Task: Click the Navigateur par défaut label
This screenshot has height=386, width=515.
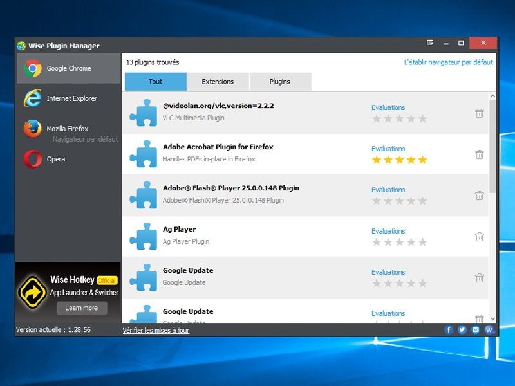Action: pos(85,139)
